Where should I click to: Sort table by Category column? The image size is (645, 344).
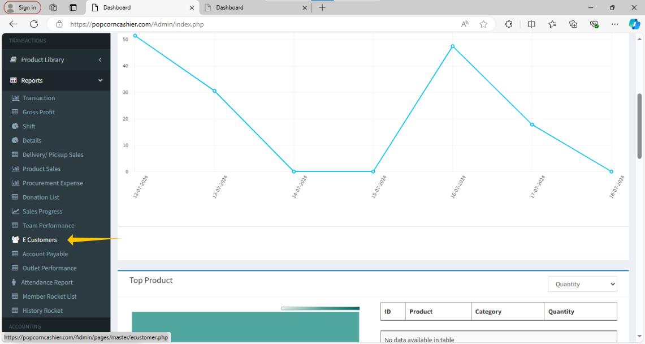pyautogui.click(x=508, y=312)
